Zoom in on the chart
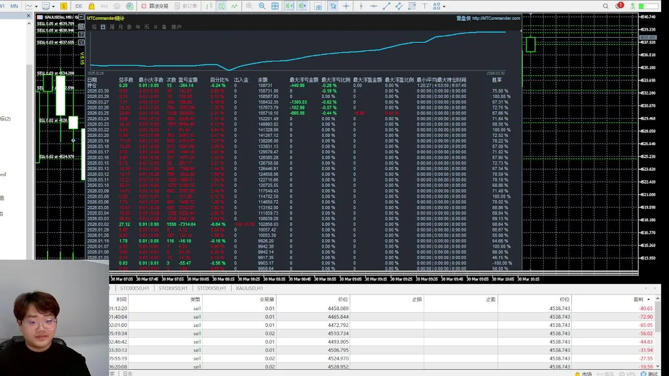 click(249, 6)
